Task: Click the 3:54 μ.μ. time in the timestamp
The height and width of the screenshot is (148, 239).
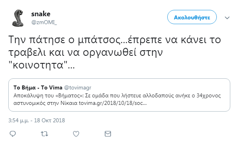Action: 19,120
